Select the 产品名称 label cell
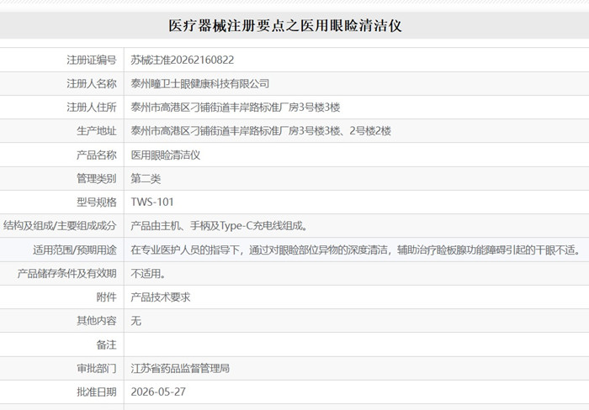This screenshot has height=410, width=589. (96, 155)
